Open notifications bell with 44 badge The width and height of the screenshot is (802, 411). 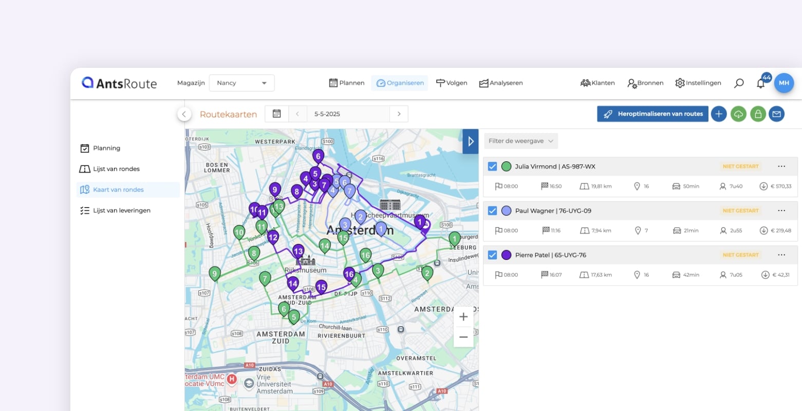(x=761, y=83)
